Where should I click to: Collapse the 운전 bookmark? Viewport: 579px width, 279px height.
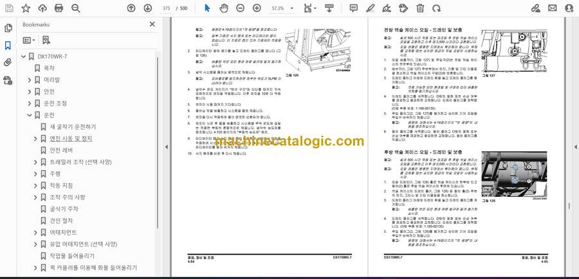tap(30, 115)
